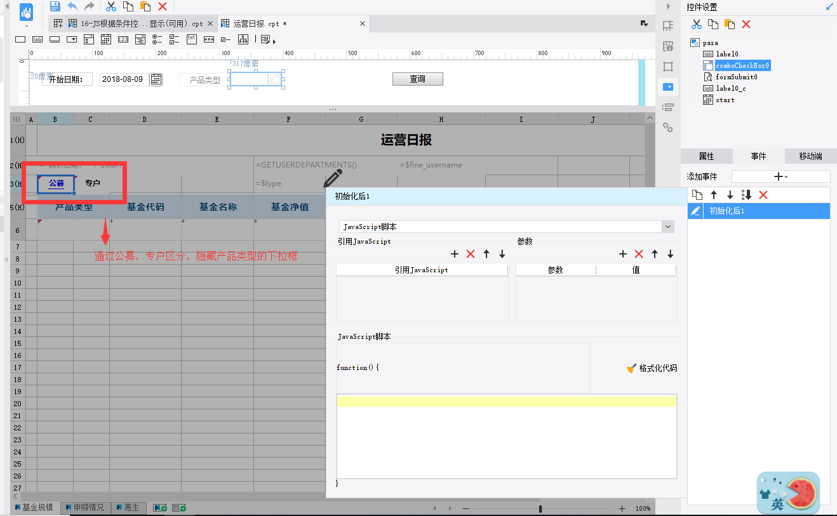Open the JavaScript脚本 type dropdown
The width and height of the screenshot is (837, 516).
click(667, 227)
